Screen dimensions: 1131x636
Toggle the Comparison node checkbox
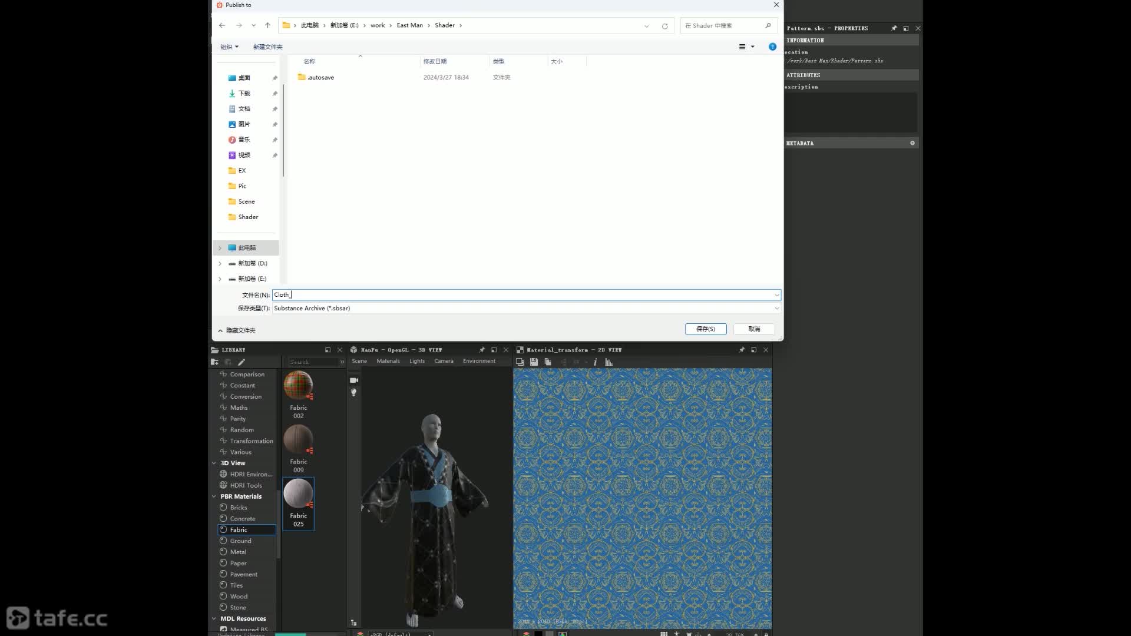[x=223, y=373]
